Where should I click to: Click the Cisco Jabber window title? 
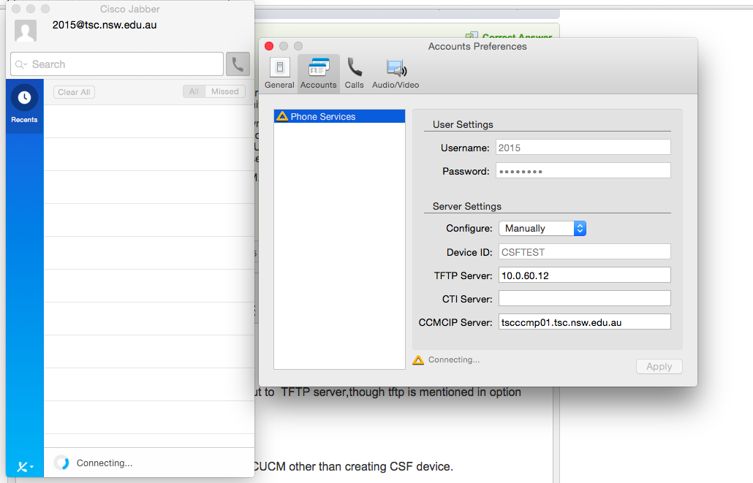[x=129, y=9]
